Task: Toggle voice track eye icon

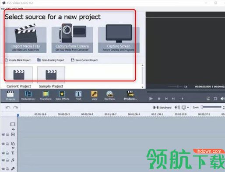Action: (x=4, y=169)
